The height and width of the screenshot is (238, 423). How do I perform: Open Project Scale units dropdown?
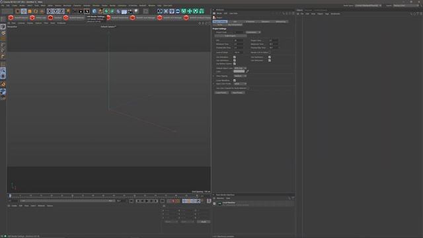(x=253, y=32)
